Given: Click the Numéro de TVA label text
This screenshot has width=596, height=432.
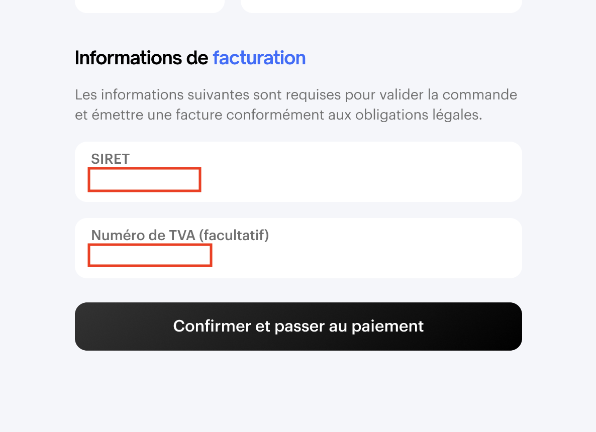Looking at the screenshot, I should pos(143,235).
